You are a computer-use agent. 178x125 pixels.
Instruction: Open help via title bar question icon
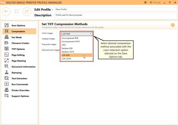tap(145, 2)
